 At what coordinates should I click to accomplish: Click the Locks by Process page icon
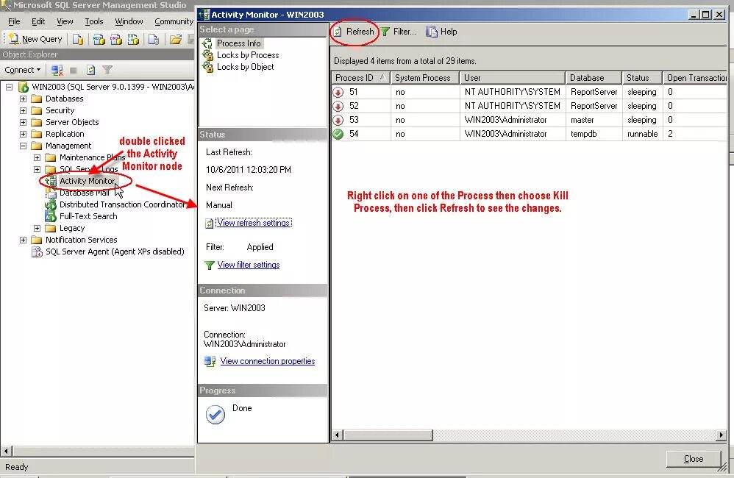pyautogui.click(x=207, y=55)
